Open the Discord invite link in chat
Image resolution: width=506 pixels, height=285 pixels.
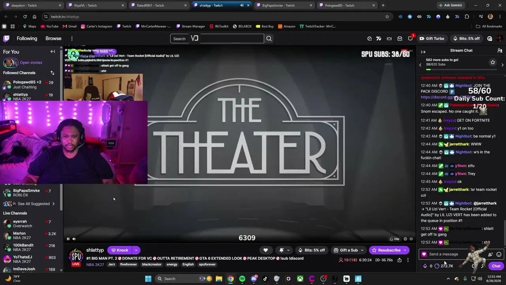tap(447, 97)
